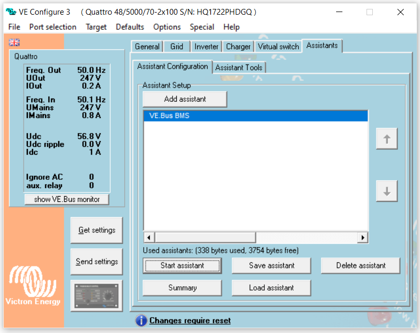Select the Assistants tab

coord(322,46)
